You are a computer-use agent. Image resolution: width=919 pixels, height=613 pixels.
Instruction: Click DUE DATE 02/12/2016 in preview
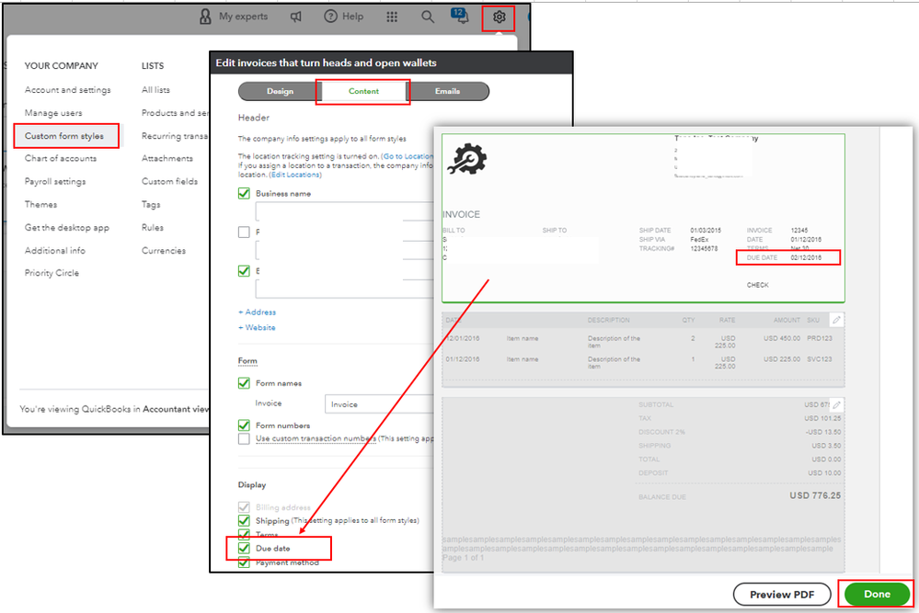pyautogui.click(x=788, y=257)
